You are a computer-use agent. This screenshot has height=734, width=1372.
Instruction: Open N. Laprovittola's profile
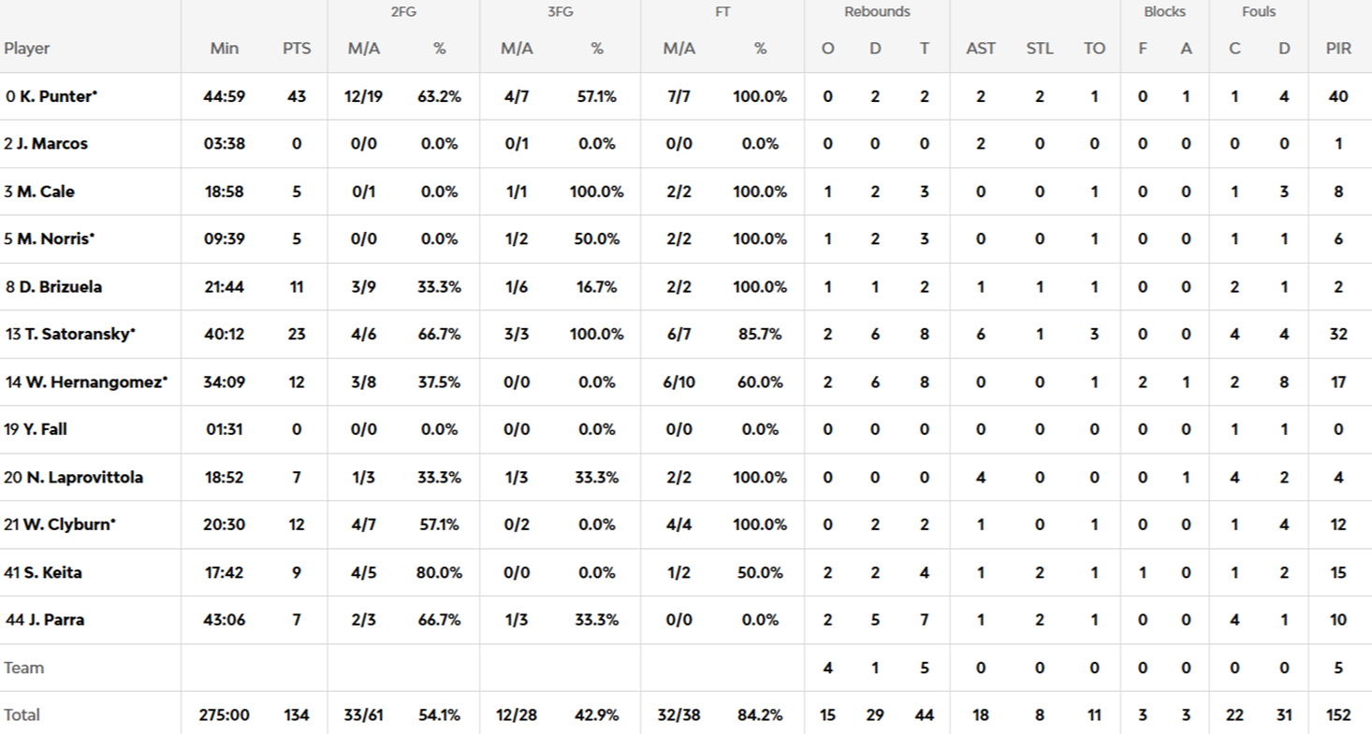pyautogui.click(x=84, y=478)
